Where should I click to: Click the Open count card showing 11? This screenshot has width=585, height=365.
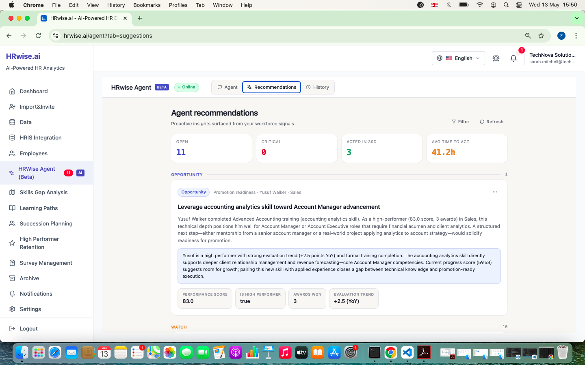(x=211, y=148)
